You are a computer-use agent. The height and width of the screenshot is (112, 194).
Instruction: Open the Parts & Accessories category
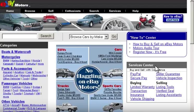coord(17,69)
